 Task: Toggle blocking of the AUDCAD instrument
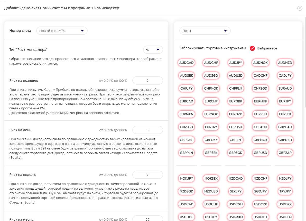186,63
